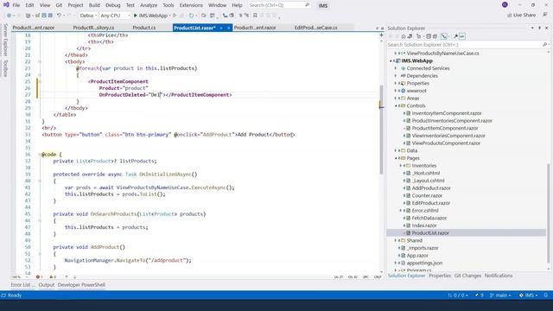The width and height of the screenshot is (553, 311).
Task: Click Preview Selected Items icon in Solution Explorer
Action: pos(462,36)
